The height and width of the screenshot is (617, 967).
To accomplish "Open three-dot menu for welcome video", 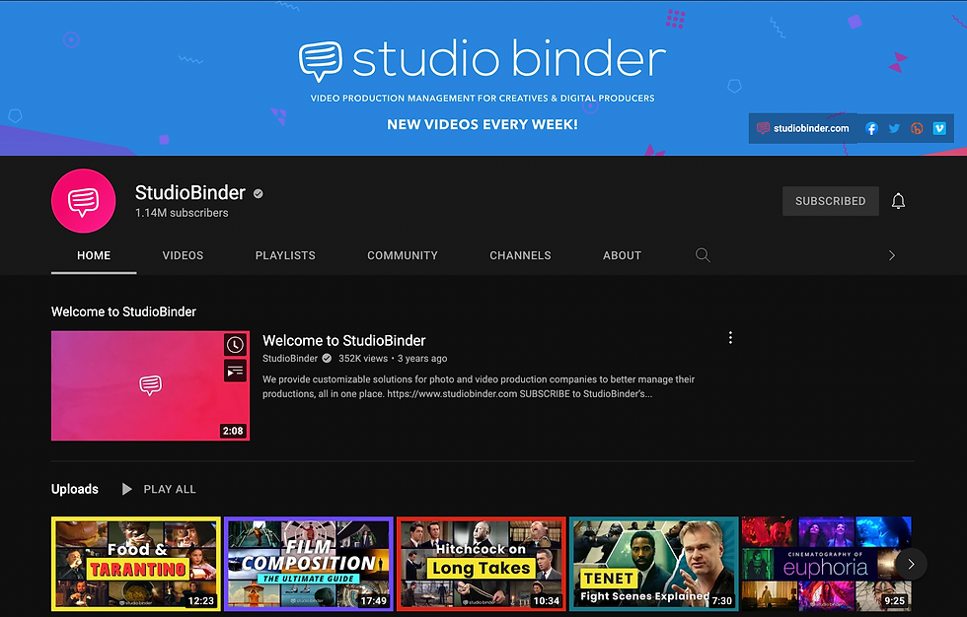I will coord(730,337).
